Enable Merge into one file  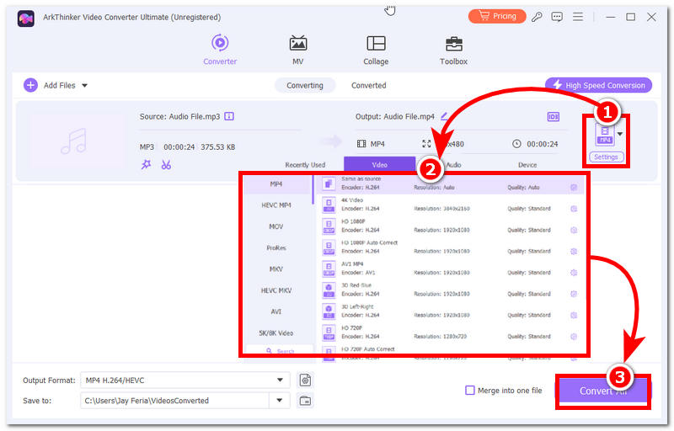click(470, 391)
